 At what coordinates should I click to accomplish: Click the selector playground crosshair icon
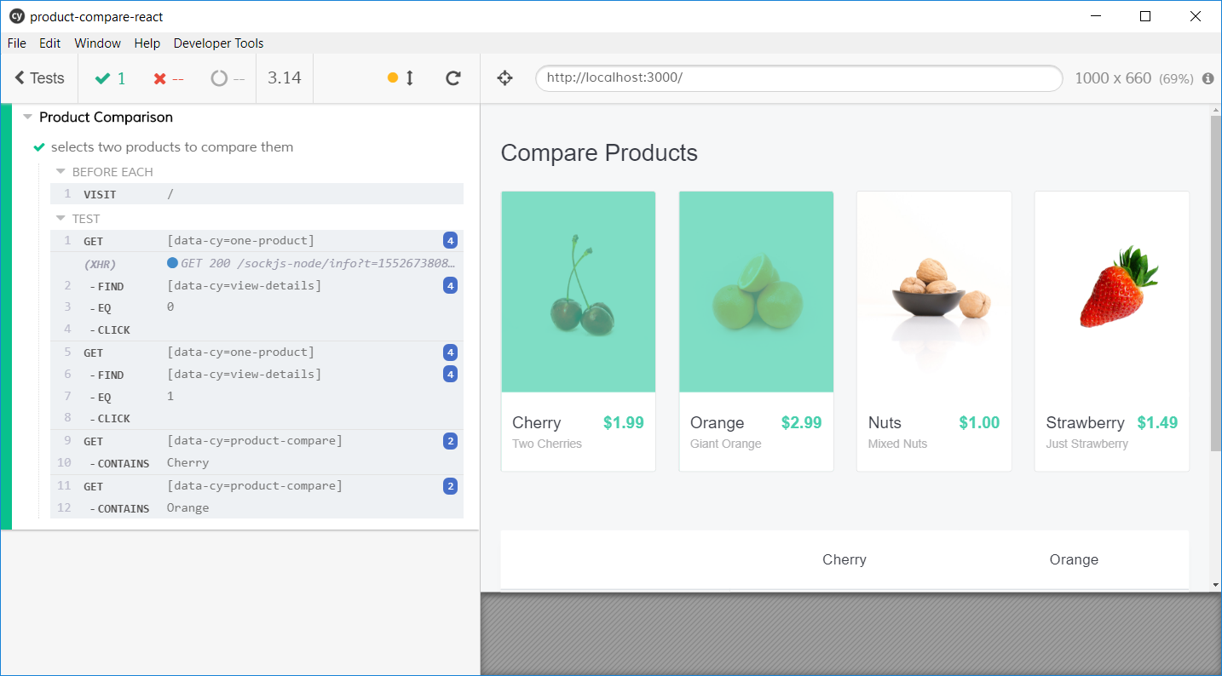504,78
